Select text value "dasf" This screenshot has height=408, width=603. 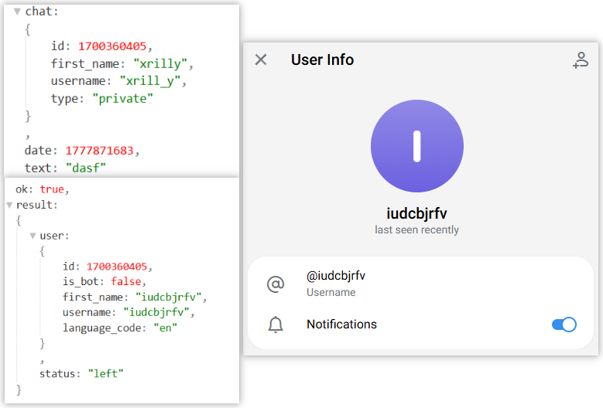tap(86, 168)
